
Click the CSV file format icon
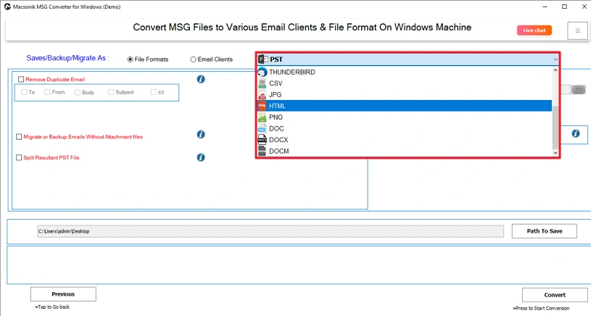click(x=263, y=83)
